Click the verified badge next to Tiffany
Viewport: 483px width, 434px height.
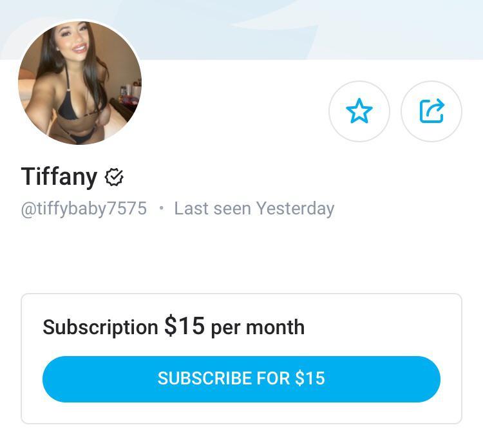pos(114,177)
